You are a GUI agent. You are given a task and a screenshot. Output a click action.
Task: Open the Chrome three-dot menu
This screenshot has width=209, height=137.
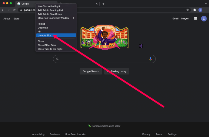point(206,10)
